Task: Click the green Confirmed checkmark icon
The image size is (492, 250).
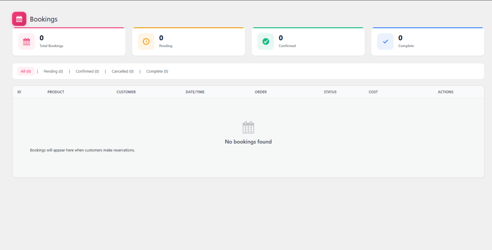Action: [x=266, y=42]
